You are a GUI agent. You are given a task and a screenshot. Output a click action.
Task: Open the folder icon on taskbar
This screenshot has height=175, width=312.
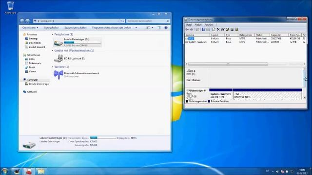[41, 172]
